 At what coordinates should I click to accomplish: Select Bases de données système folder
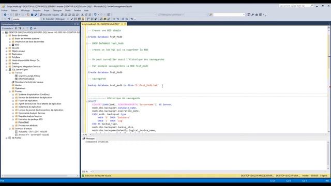[x=27, y=39]
